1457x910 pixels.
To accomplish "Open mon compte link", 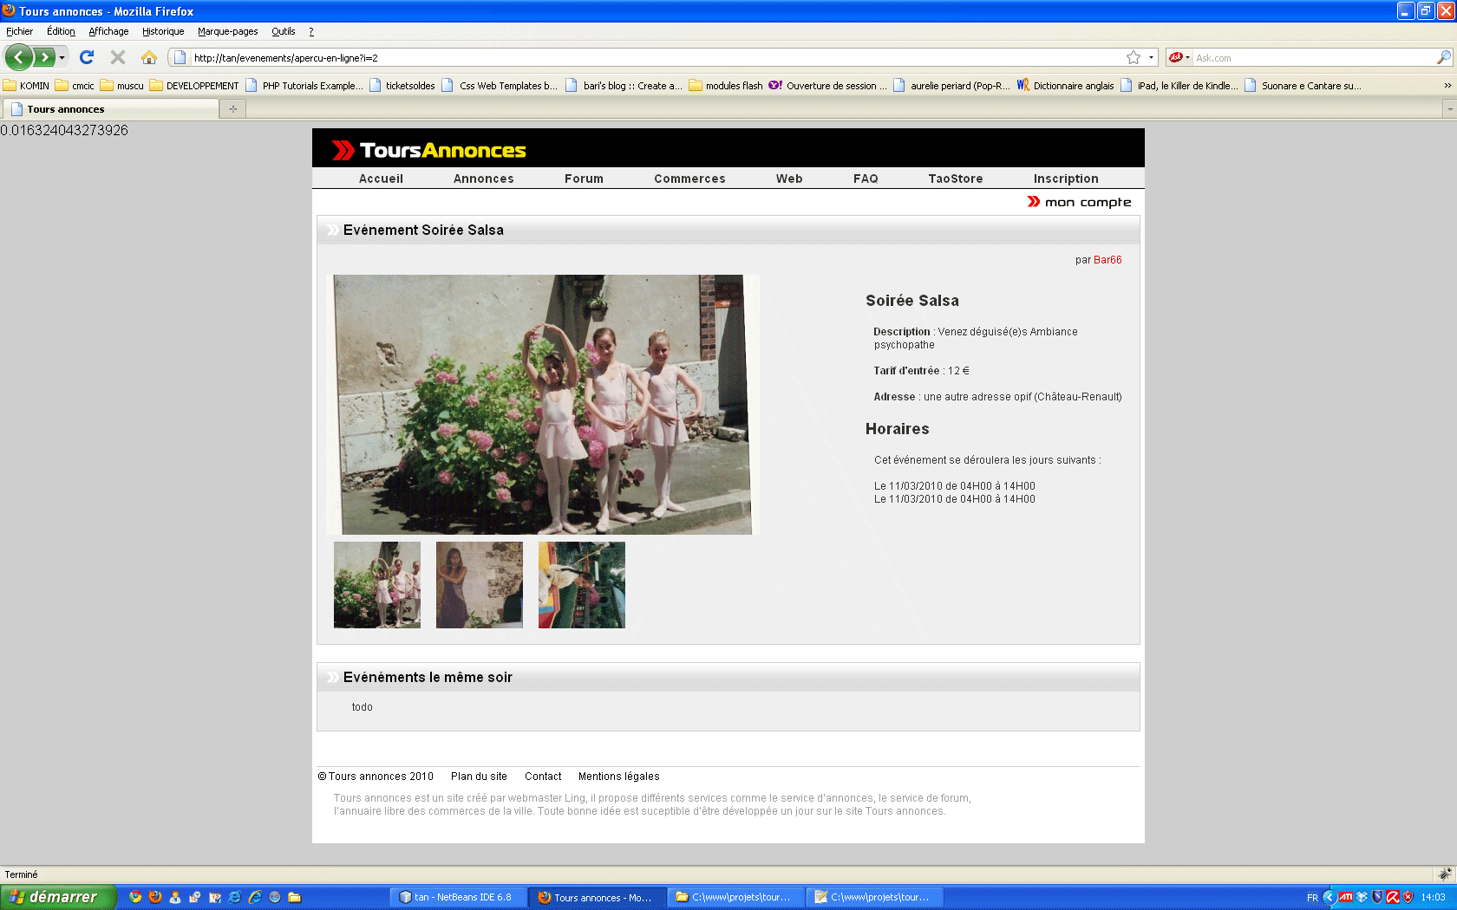I will click(1080, 202).
